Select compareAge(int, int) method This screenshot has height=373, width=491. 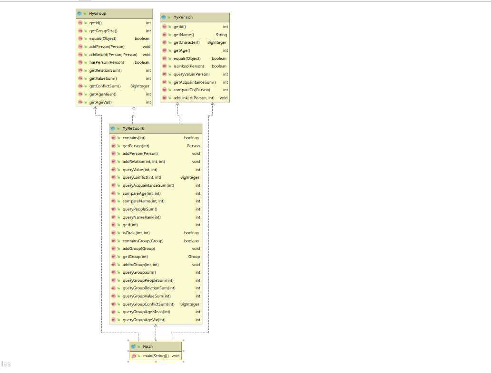(156, 193)
